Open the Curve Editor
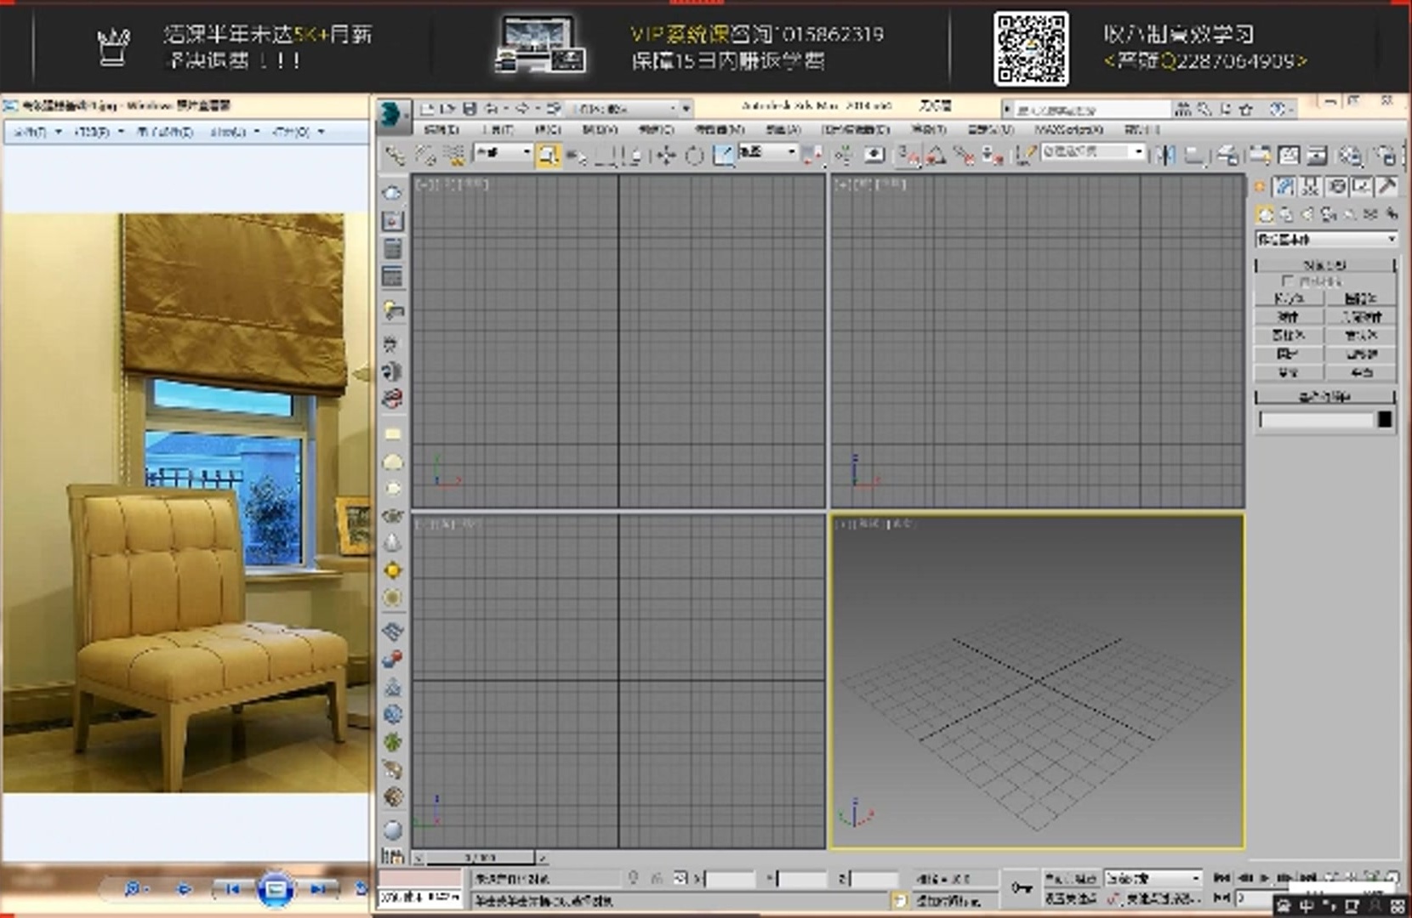The height and width of the screenshot is (918, 1412). click(1290, 155)
